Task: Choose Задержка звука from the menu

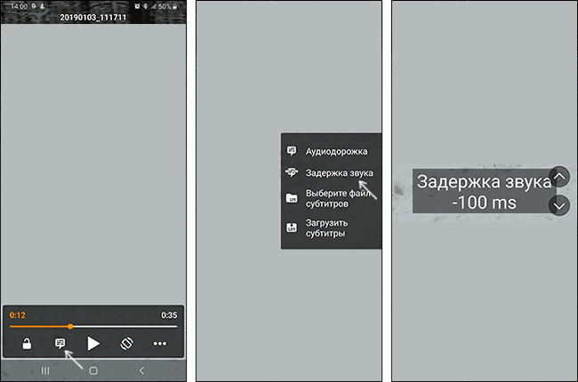Action: click(339, 173)
